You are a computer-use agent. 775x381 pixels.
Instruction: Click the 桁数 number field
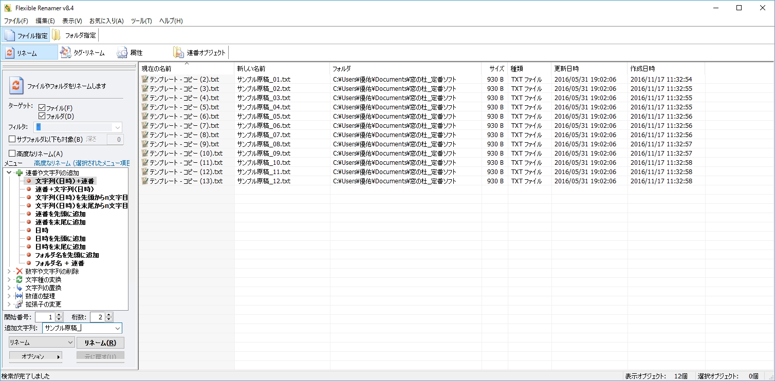click(98, 317)
